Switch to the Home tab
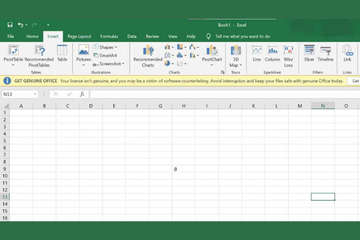The image size is (360, 240). click(32, 36)
